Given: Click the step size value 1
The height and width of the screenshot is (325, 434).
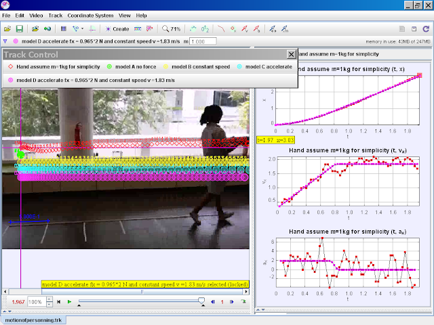Looking at the screenshot, I should [x=222, y=302].
